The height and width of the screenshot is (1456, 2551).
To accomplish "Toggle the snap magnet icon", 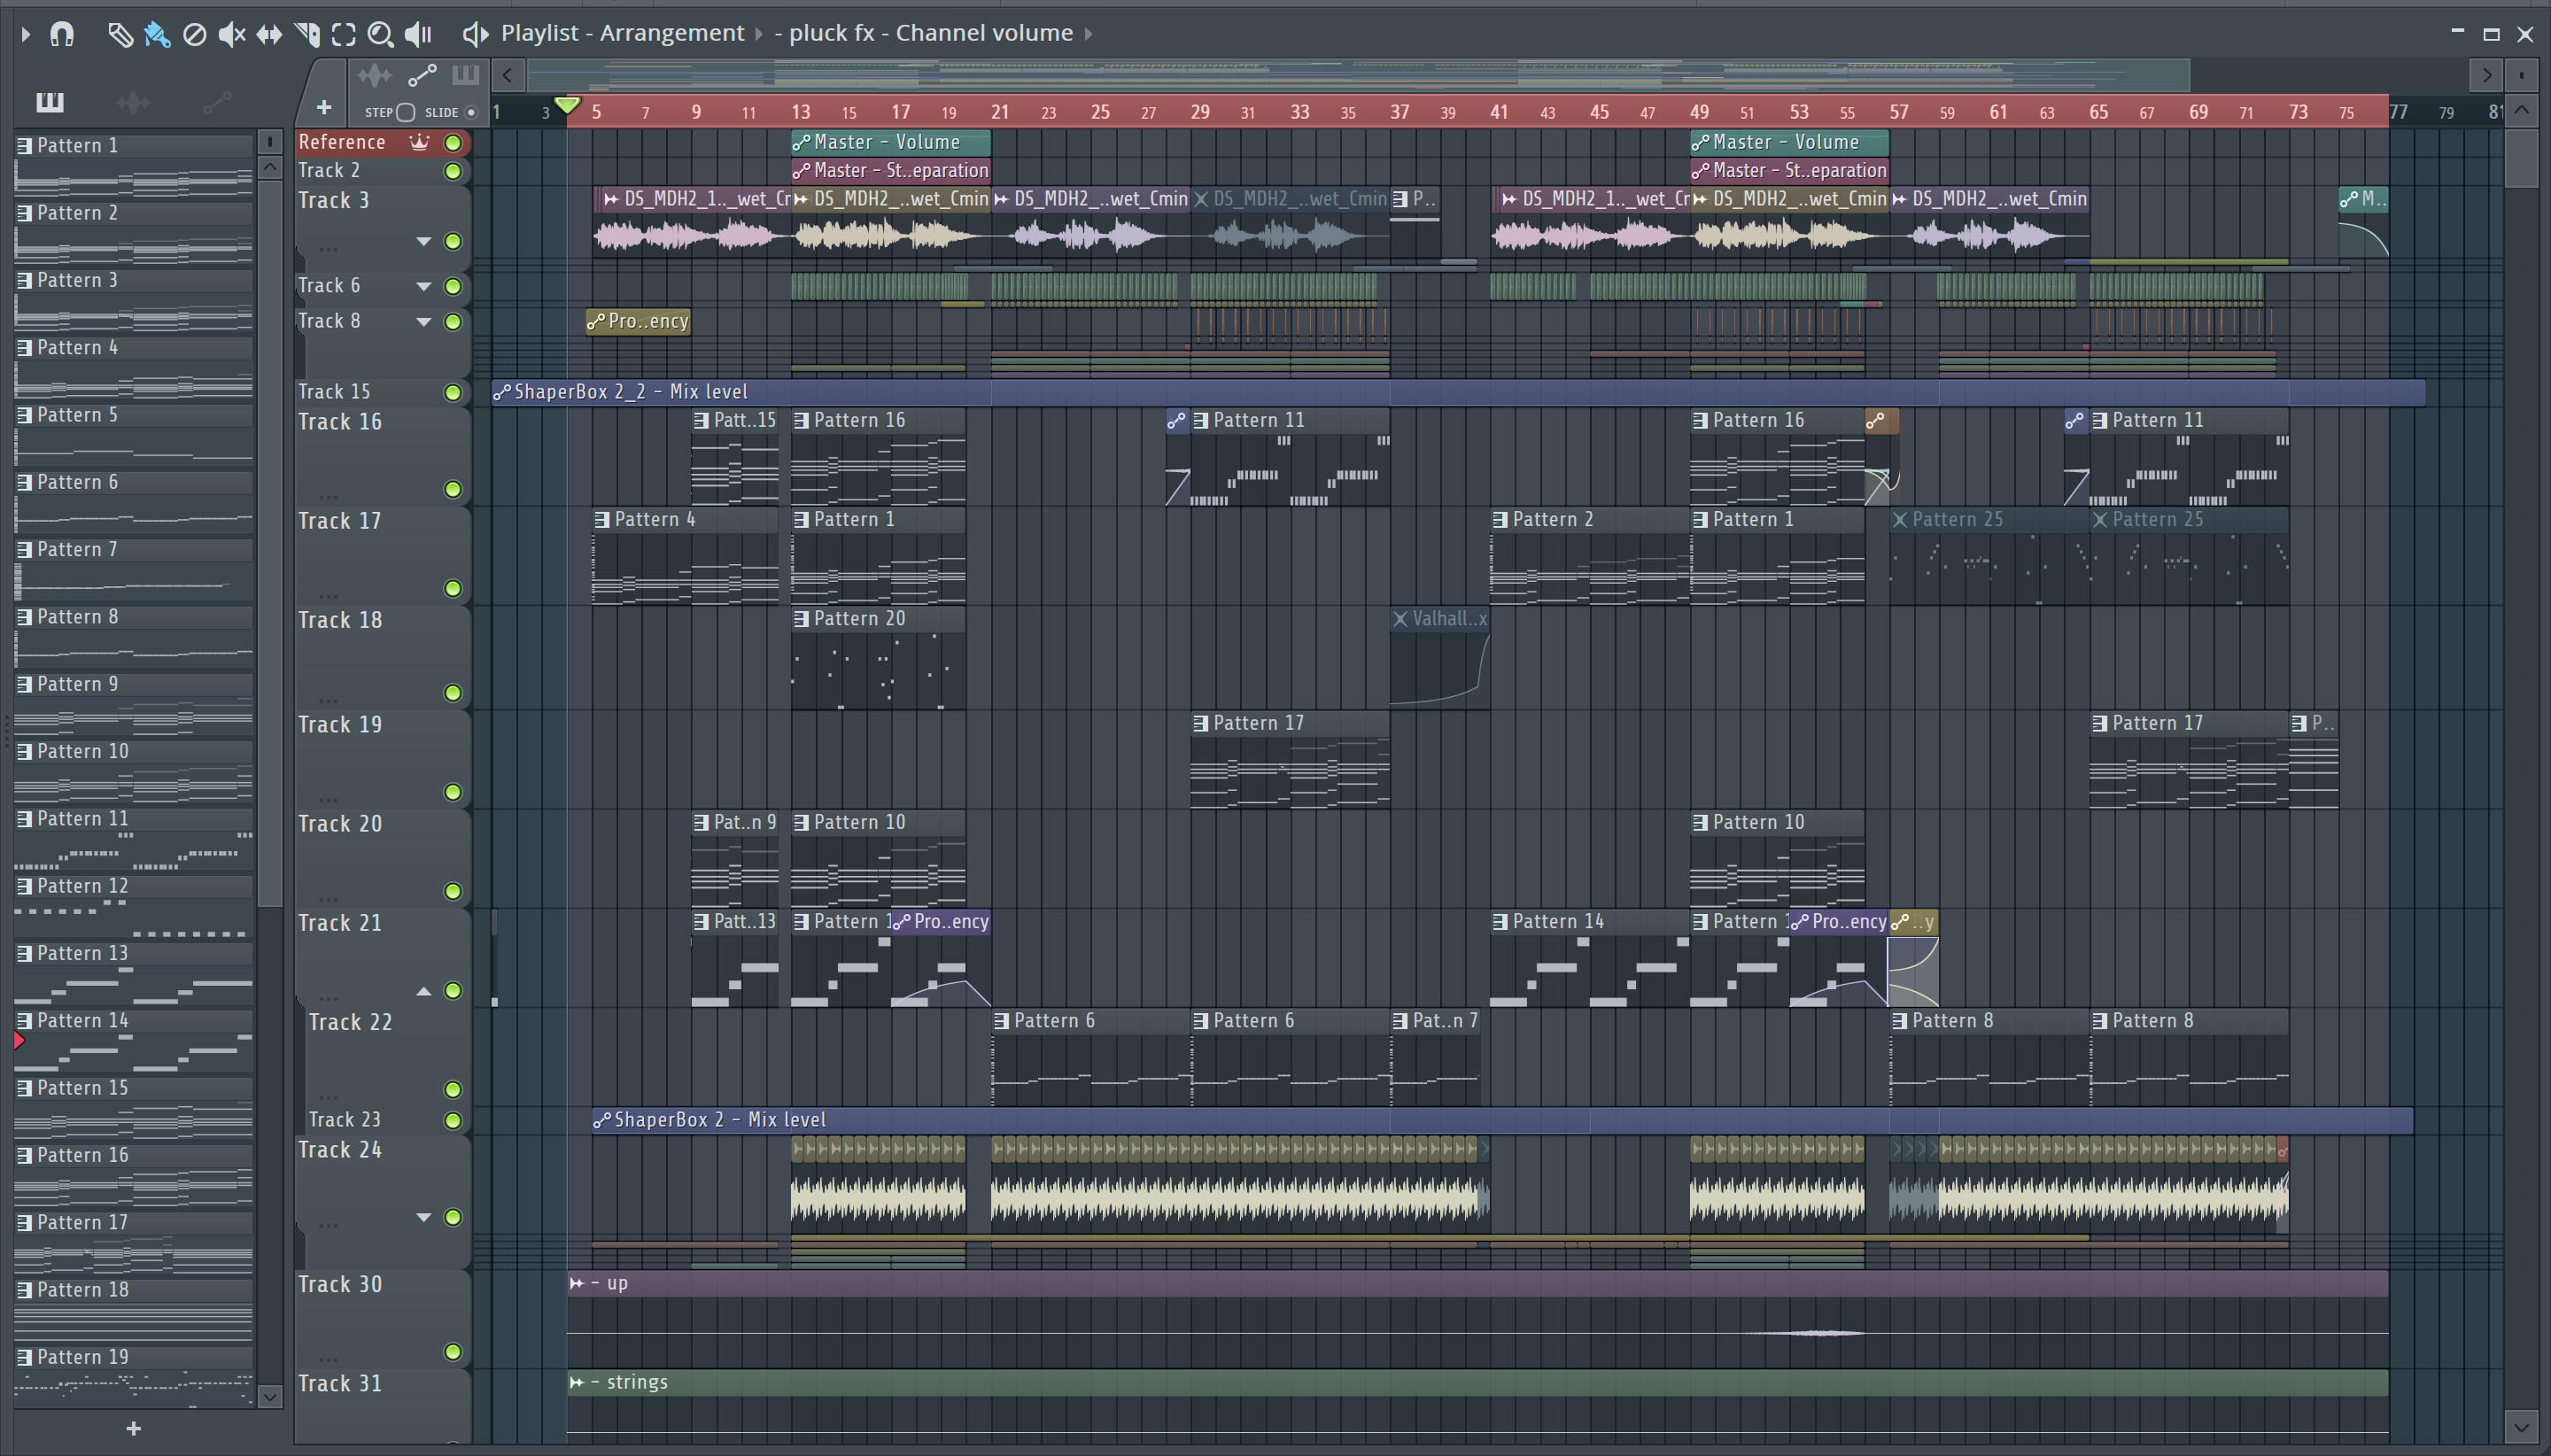I will pyautogui.click(x=62, y=34).
